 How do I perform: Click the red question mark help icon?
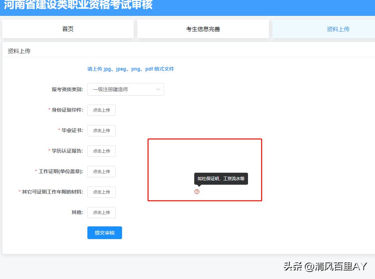pyautogui.click(x=197, y=191)
